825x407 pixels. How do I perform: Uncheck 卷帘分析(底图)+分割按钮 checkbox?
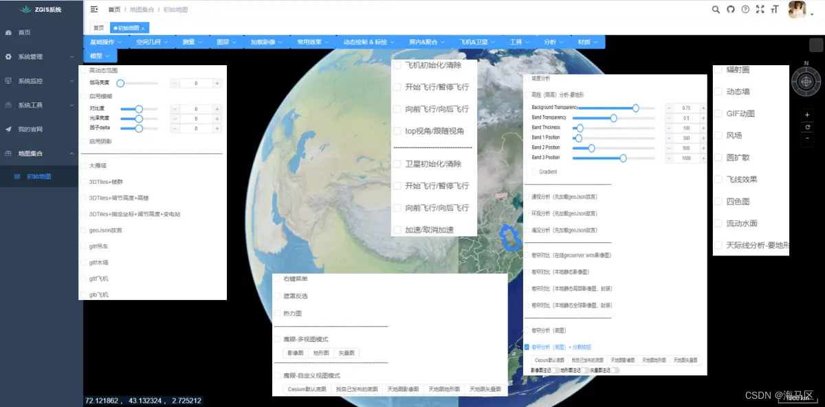tap(527, 347)
